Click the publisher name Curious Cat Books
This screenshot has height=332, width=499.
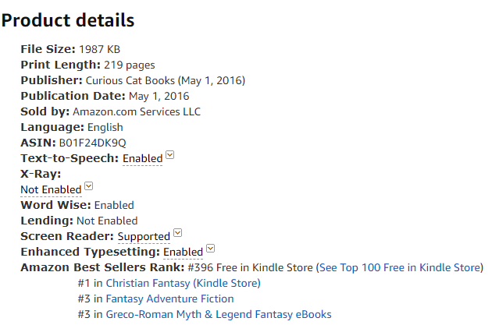pos(130,80)
